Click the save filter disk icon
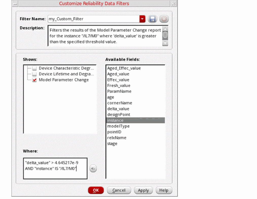Image resolution: width=257 pixels, height=199 pixels. click(152, 19)
